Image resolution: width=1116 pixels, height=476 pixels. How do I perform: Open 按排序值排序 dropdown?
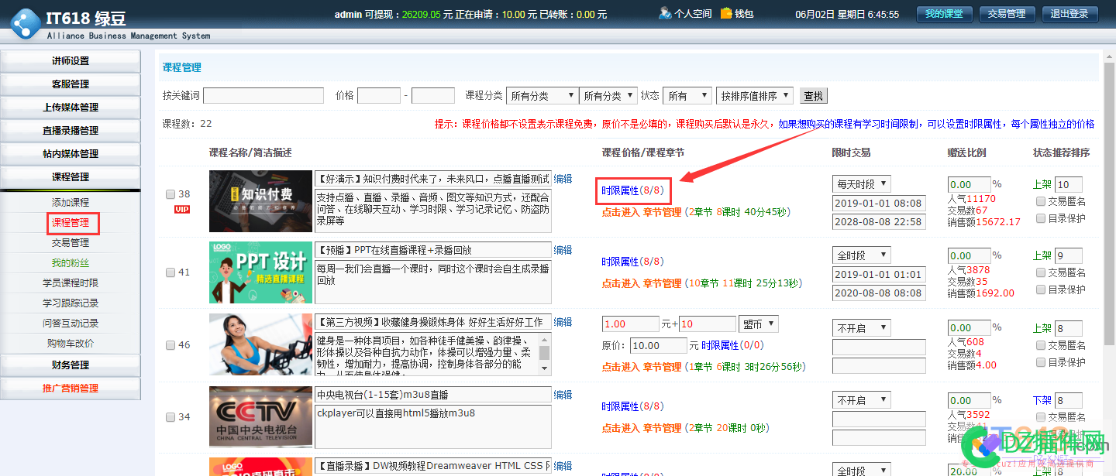[x=755, y=95]
